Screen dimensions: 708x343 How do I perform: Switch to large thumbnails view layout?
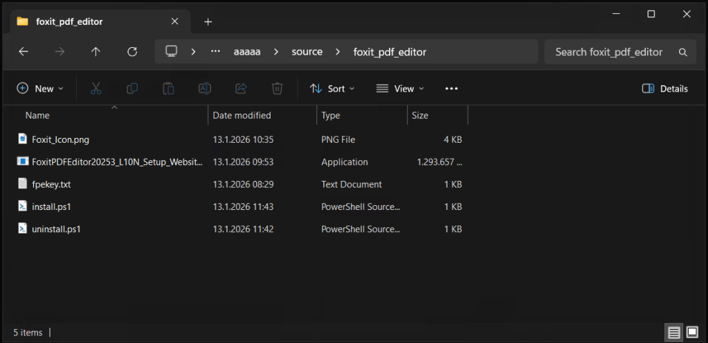[x=691, y=333]
